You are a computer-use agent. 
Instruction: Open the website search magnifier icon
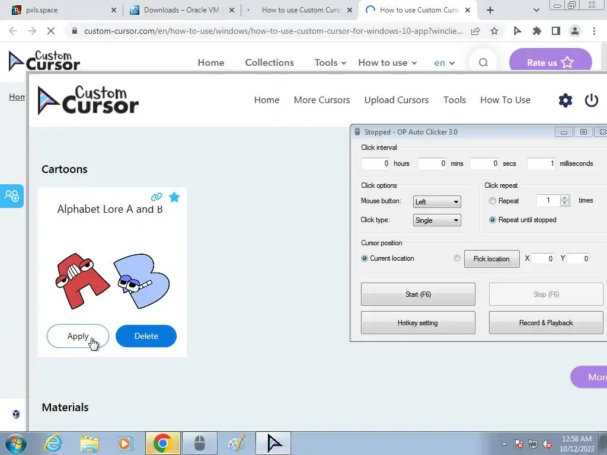pyautogui.click(x=483, y=62)
